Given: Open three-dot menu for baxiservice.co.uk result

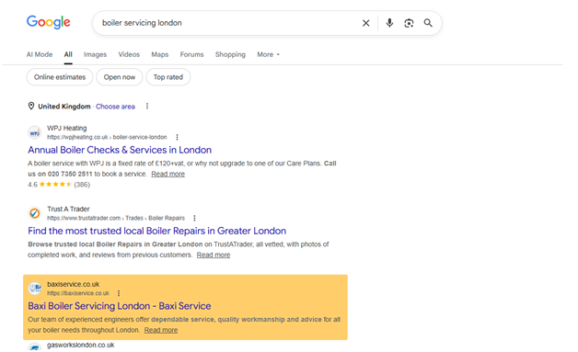Looking at the screenshot, I should pyautogui.click(x=119, y=293).
